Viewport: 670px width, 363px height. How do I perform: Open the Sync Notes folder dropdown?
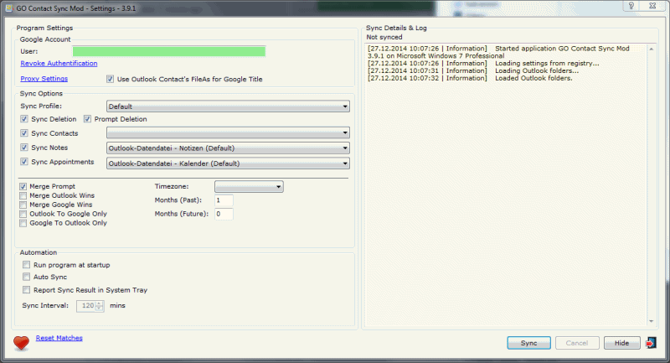click(x=228, y=148)
